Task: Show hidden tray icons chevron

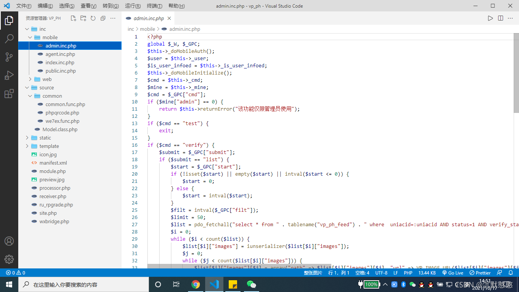Action: tap(385, 284)
